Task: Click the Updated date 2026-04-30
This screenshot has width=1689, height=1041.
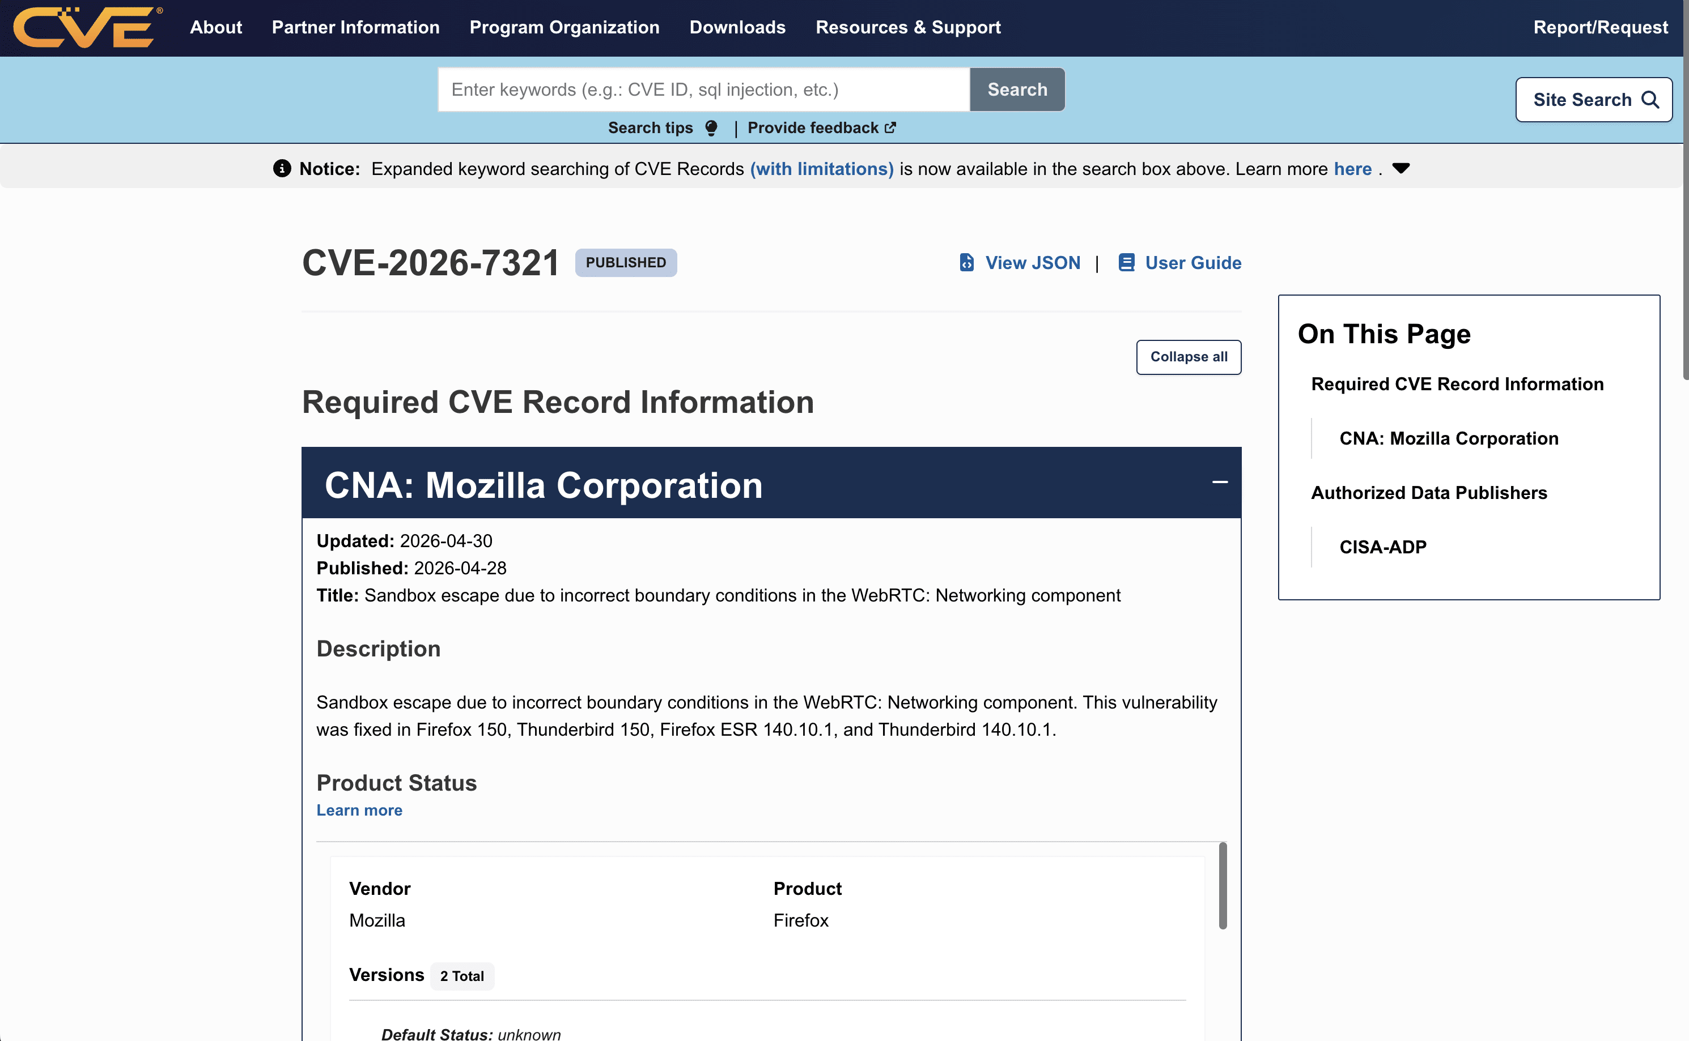Action: click(445, 541)
